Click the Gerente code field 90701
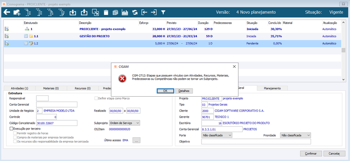 pos(207,117)
